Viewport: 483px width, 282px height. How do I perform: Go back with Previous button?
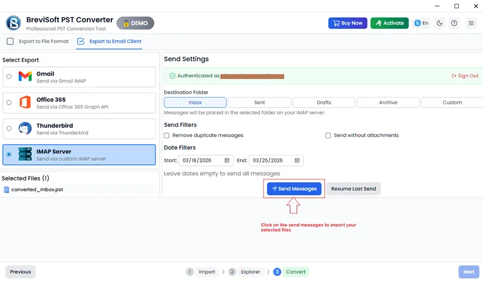click(x=20, y=272)
